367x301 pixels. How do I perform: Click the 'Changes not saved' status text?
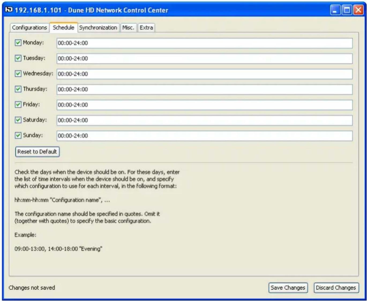[x=32, y=288]
